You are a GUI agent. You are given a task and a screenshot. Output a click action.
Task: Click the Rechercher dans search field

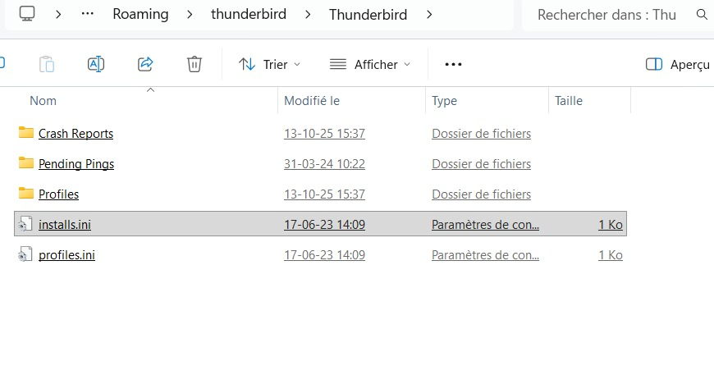pos(606,15)
